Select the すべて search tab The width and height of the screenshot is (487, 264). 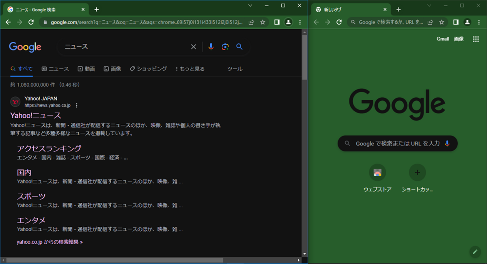(x=22, y=69)
